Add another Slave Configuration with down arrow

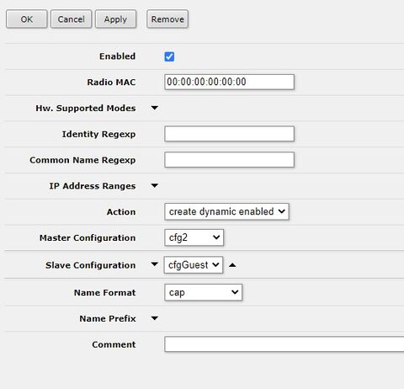[155, 264]
